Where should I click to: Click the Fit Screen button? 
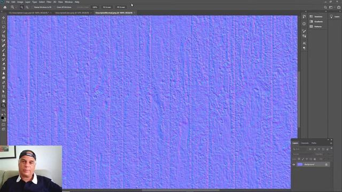[107, 7]
